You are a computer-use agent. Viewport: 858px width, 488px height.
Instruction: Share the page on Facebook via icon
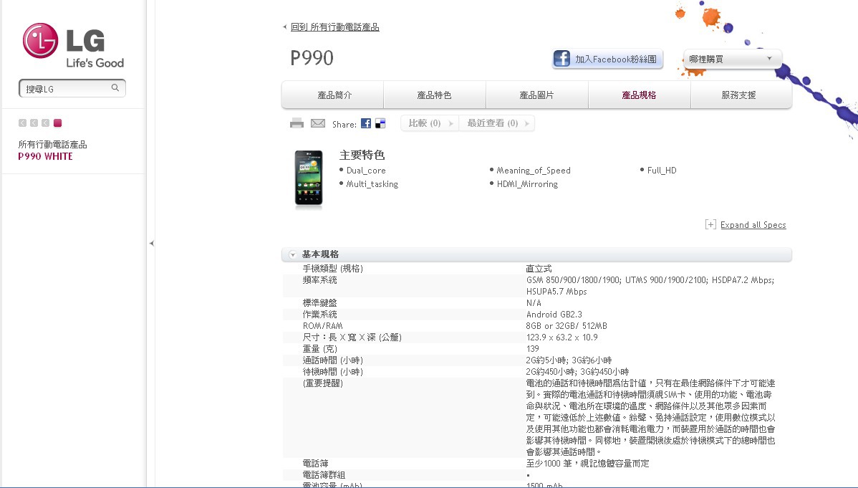pos(365,123)
